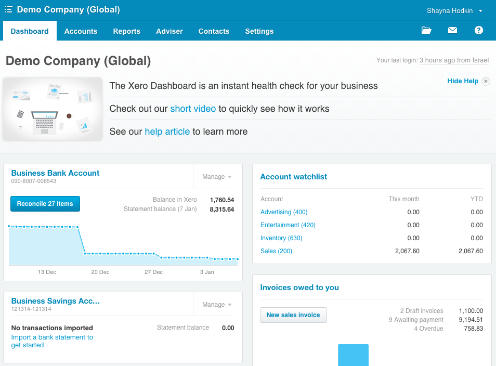This screenshot has height=366, width=496.
Task: Click the New sales invoice button
Action: [x=293, y=315]
